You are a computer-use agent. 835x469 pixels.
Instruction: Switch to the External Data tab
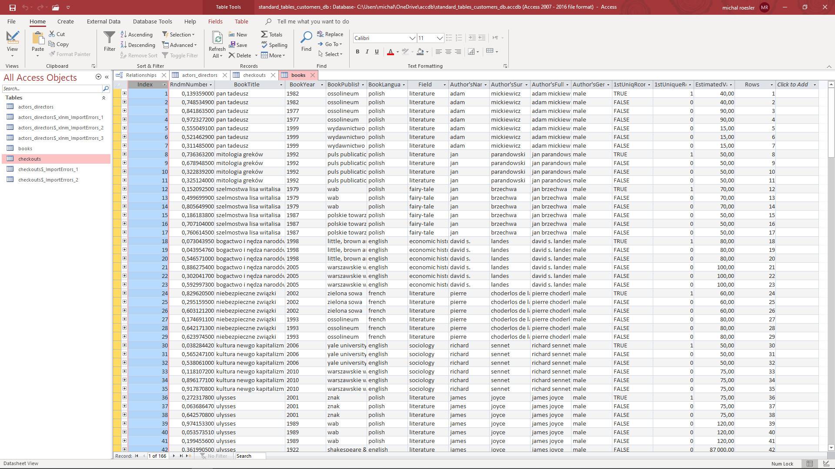[104, 21]
